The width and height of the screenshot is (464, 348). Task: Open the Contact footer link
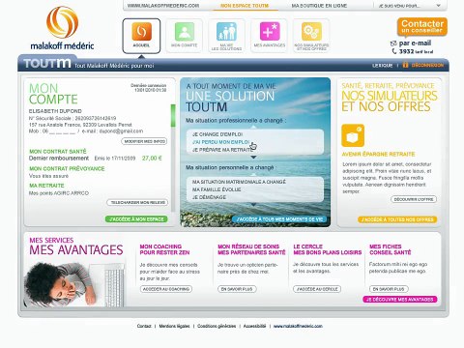pos(144,326)
